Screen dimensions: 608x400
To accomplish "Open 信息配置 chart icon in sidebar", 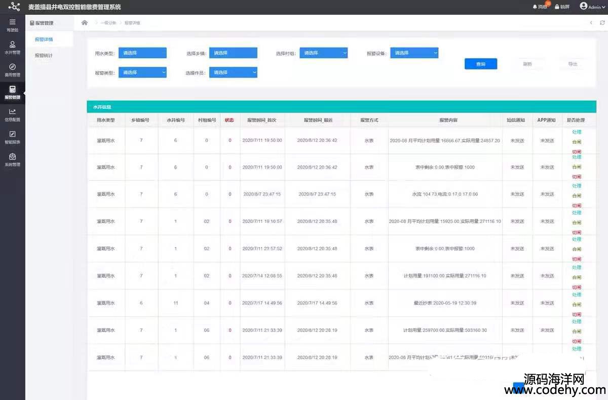I will tap(12, 112).
